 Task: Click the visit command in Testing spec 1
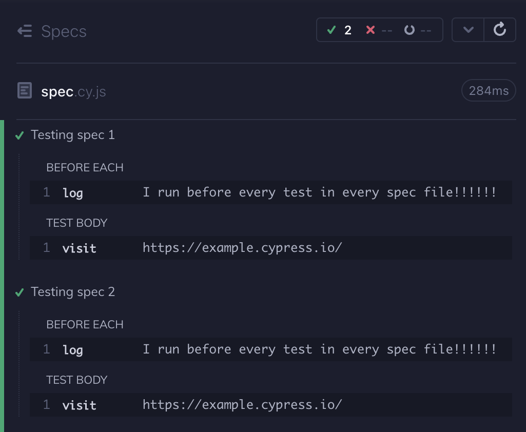(80, 248)
